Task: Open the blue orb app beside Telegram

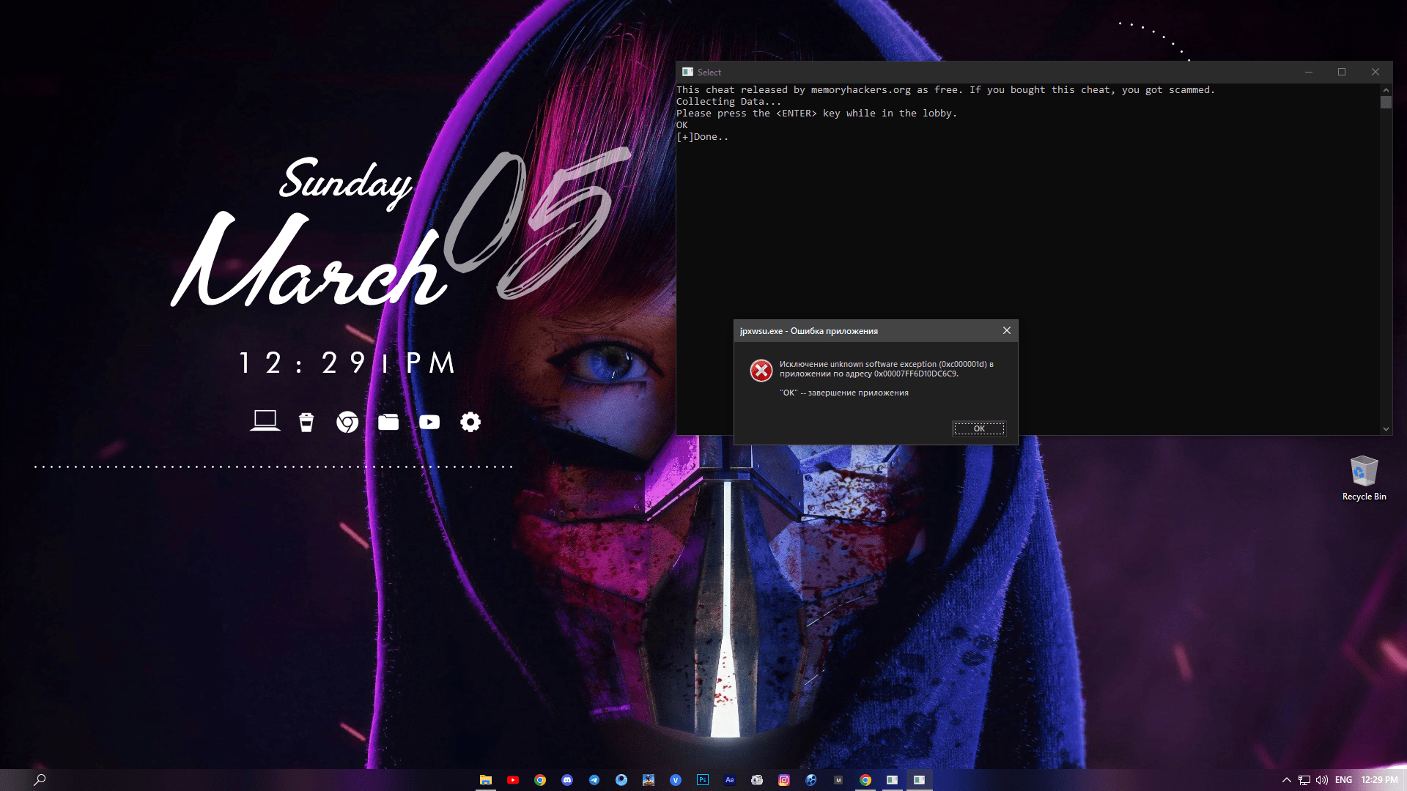Action: pos(621,780)
